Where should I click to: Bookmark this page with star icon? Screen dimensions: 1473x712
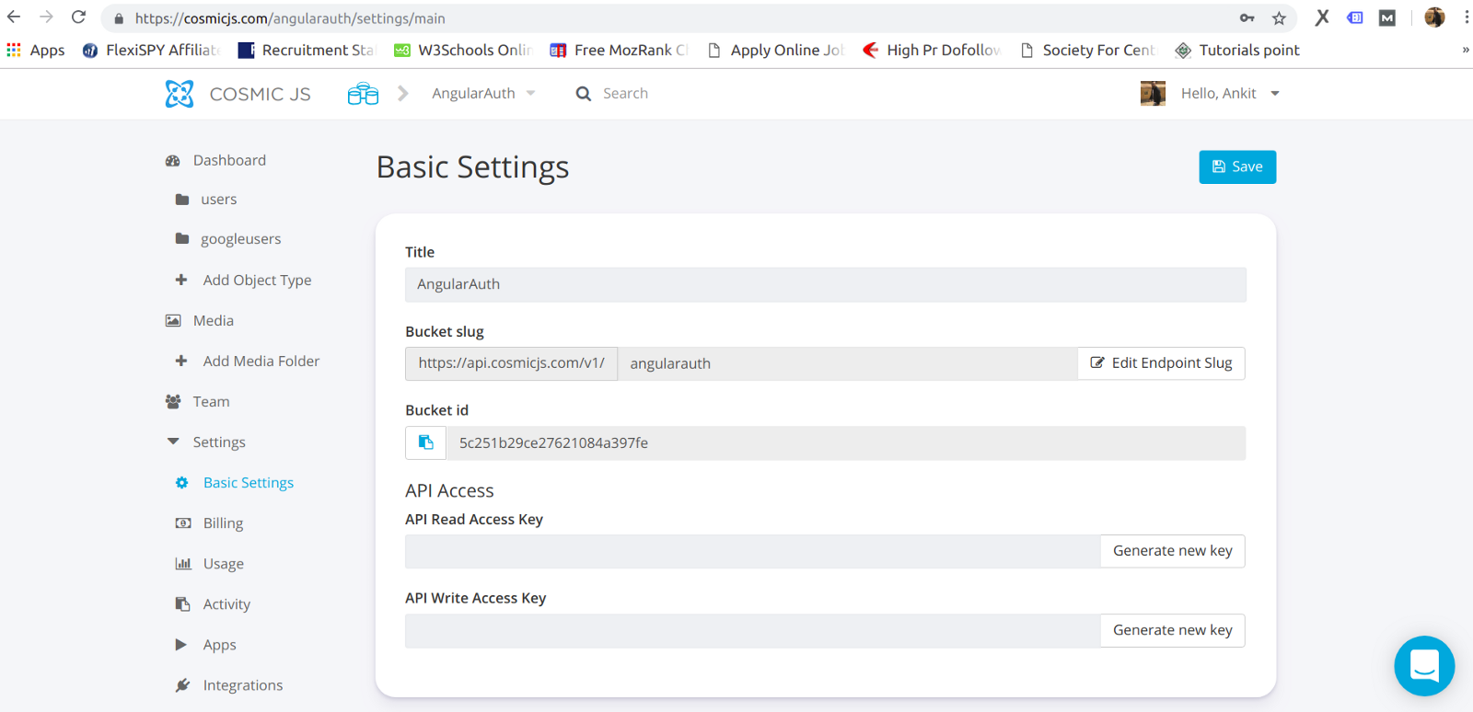[x=1279, y=18]
